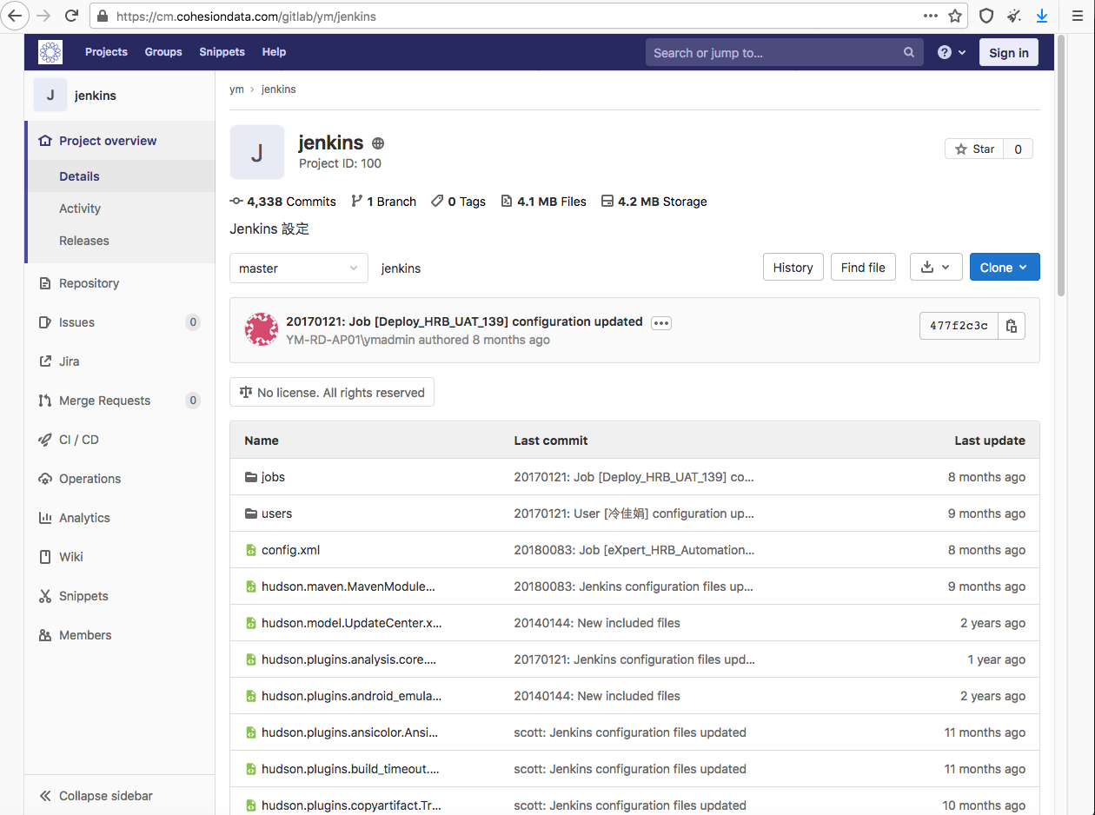The width and height of the screenshot is (1095, 815).
Task: Click the Sign in button
Action: coord(1008,52)
